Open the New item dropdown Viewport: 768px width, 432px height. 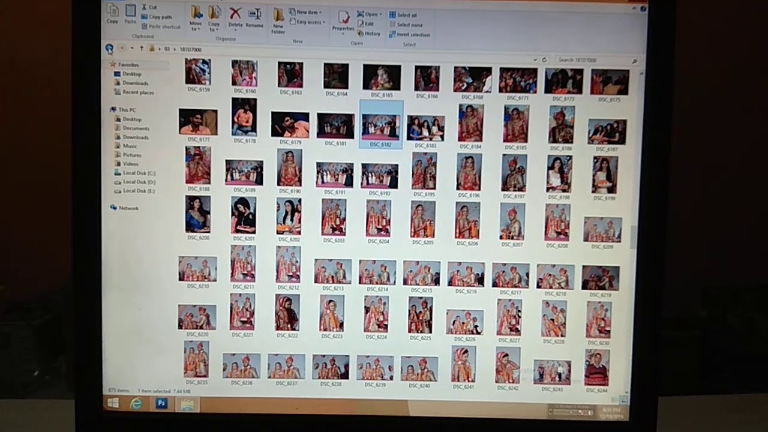[x=305, y=12]
